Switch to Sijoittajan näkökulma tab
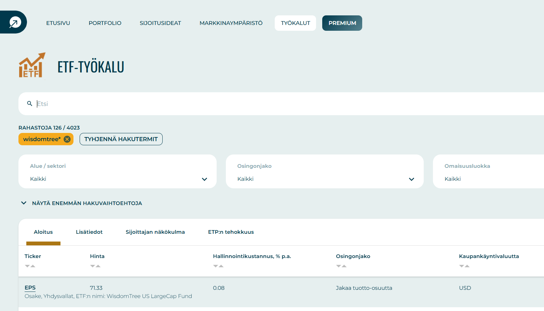The height and width of the screenshot is (311, 544). (155, 232)
